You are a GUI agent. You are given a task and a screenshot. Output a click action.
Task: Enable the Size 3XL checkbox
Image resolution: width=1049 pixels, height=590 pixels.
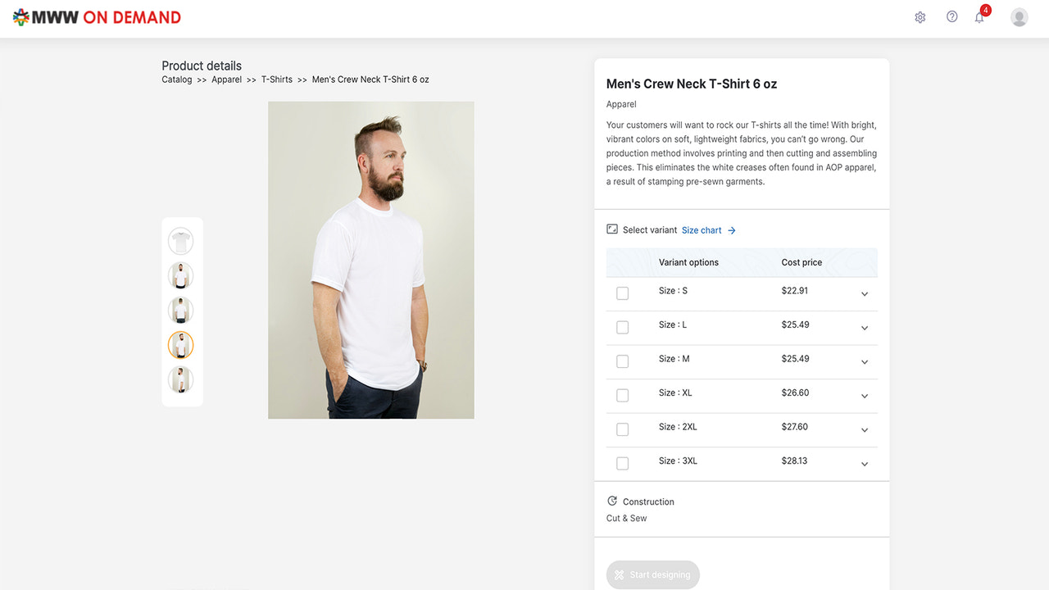click(x=622, y=463)
